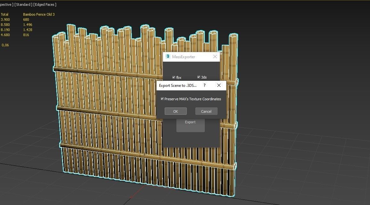370x205 pixels.
Task: Click the '8.580' total stat value
Action: [x=5, y=25]
